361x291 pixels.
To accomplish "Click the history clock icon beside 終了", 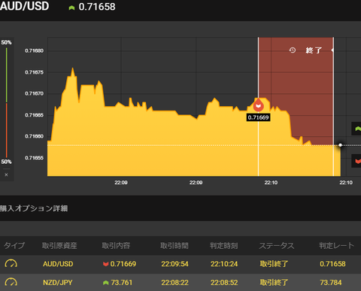I will coord(293,50).
